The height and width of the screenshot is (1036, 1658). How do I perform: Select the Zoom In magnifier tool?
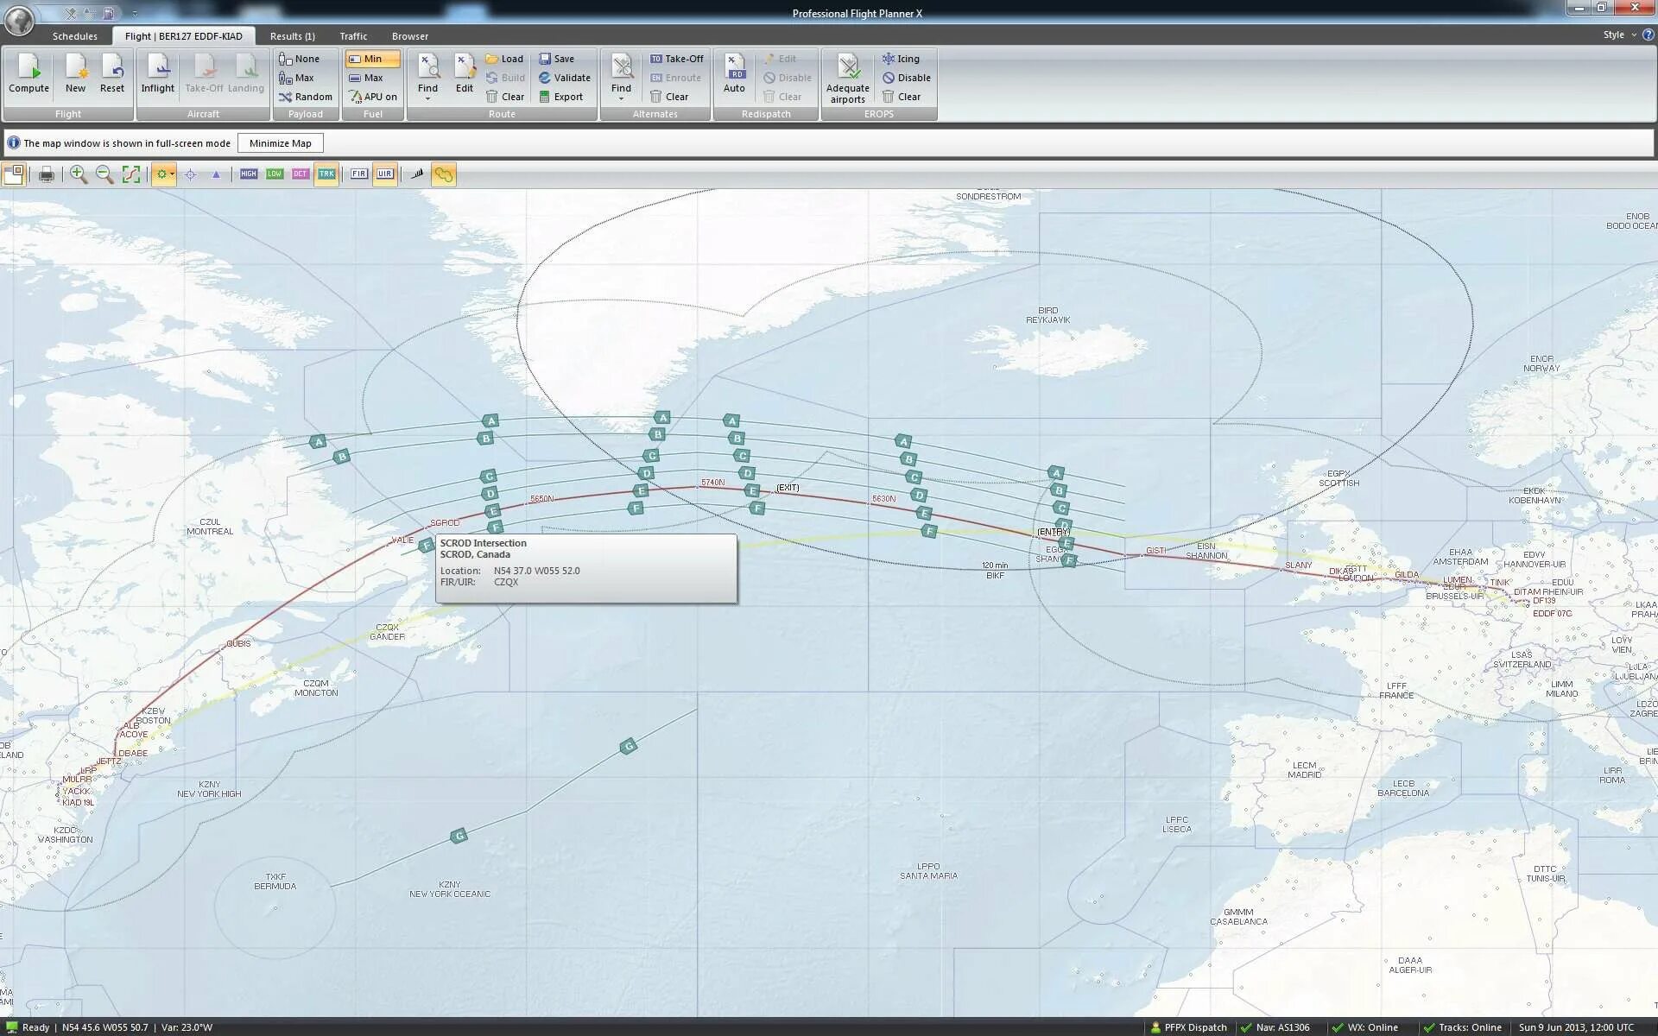[x=78, y=174]
